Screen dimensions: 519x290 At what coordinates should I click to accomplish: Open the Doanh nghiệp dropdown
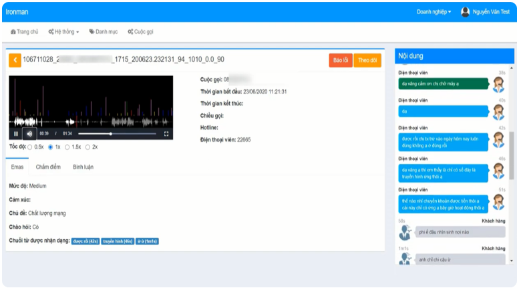point(434,12)
